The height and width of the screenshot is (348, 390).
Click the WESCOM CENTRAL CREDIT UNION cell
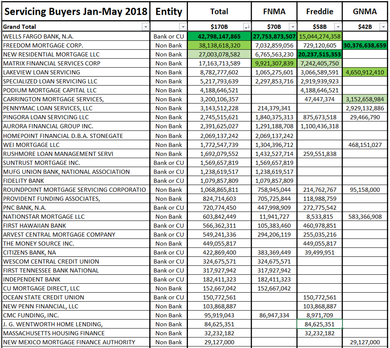76,261
